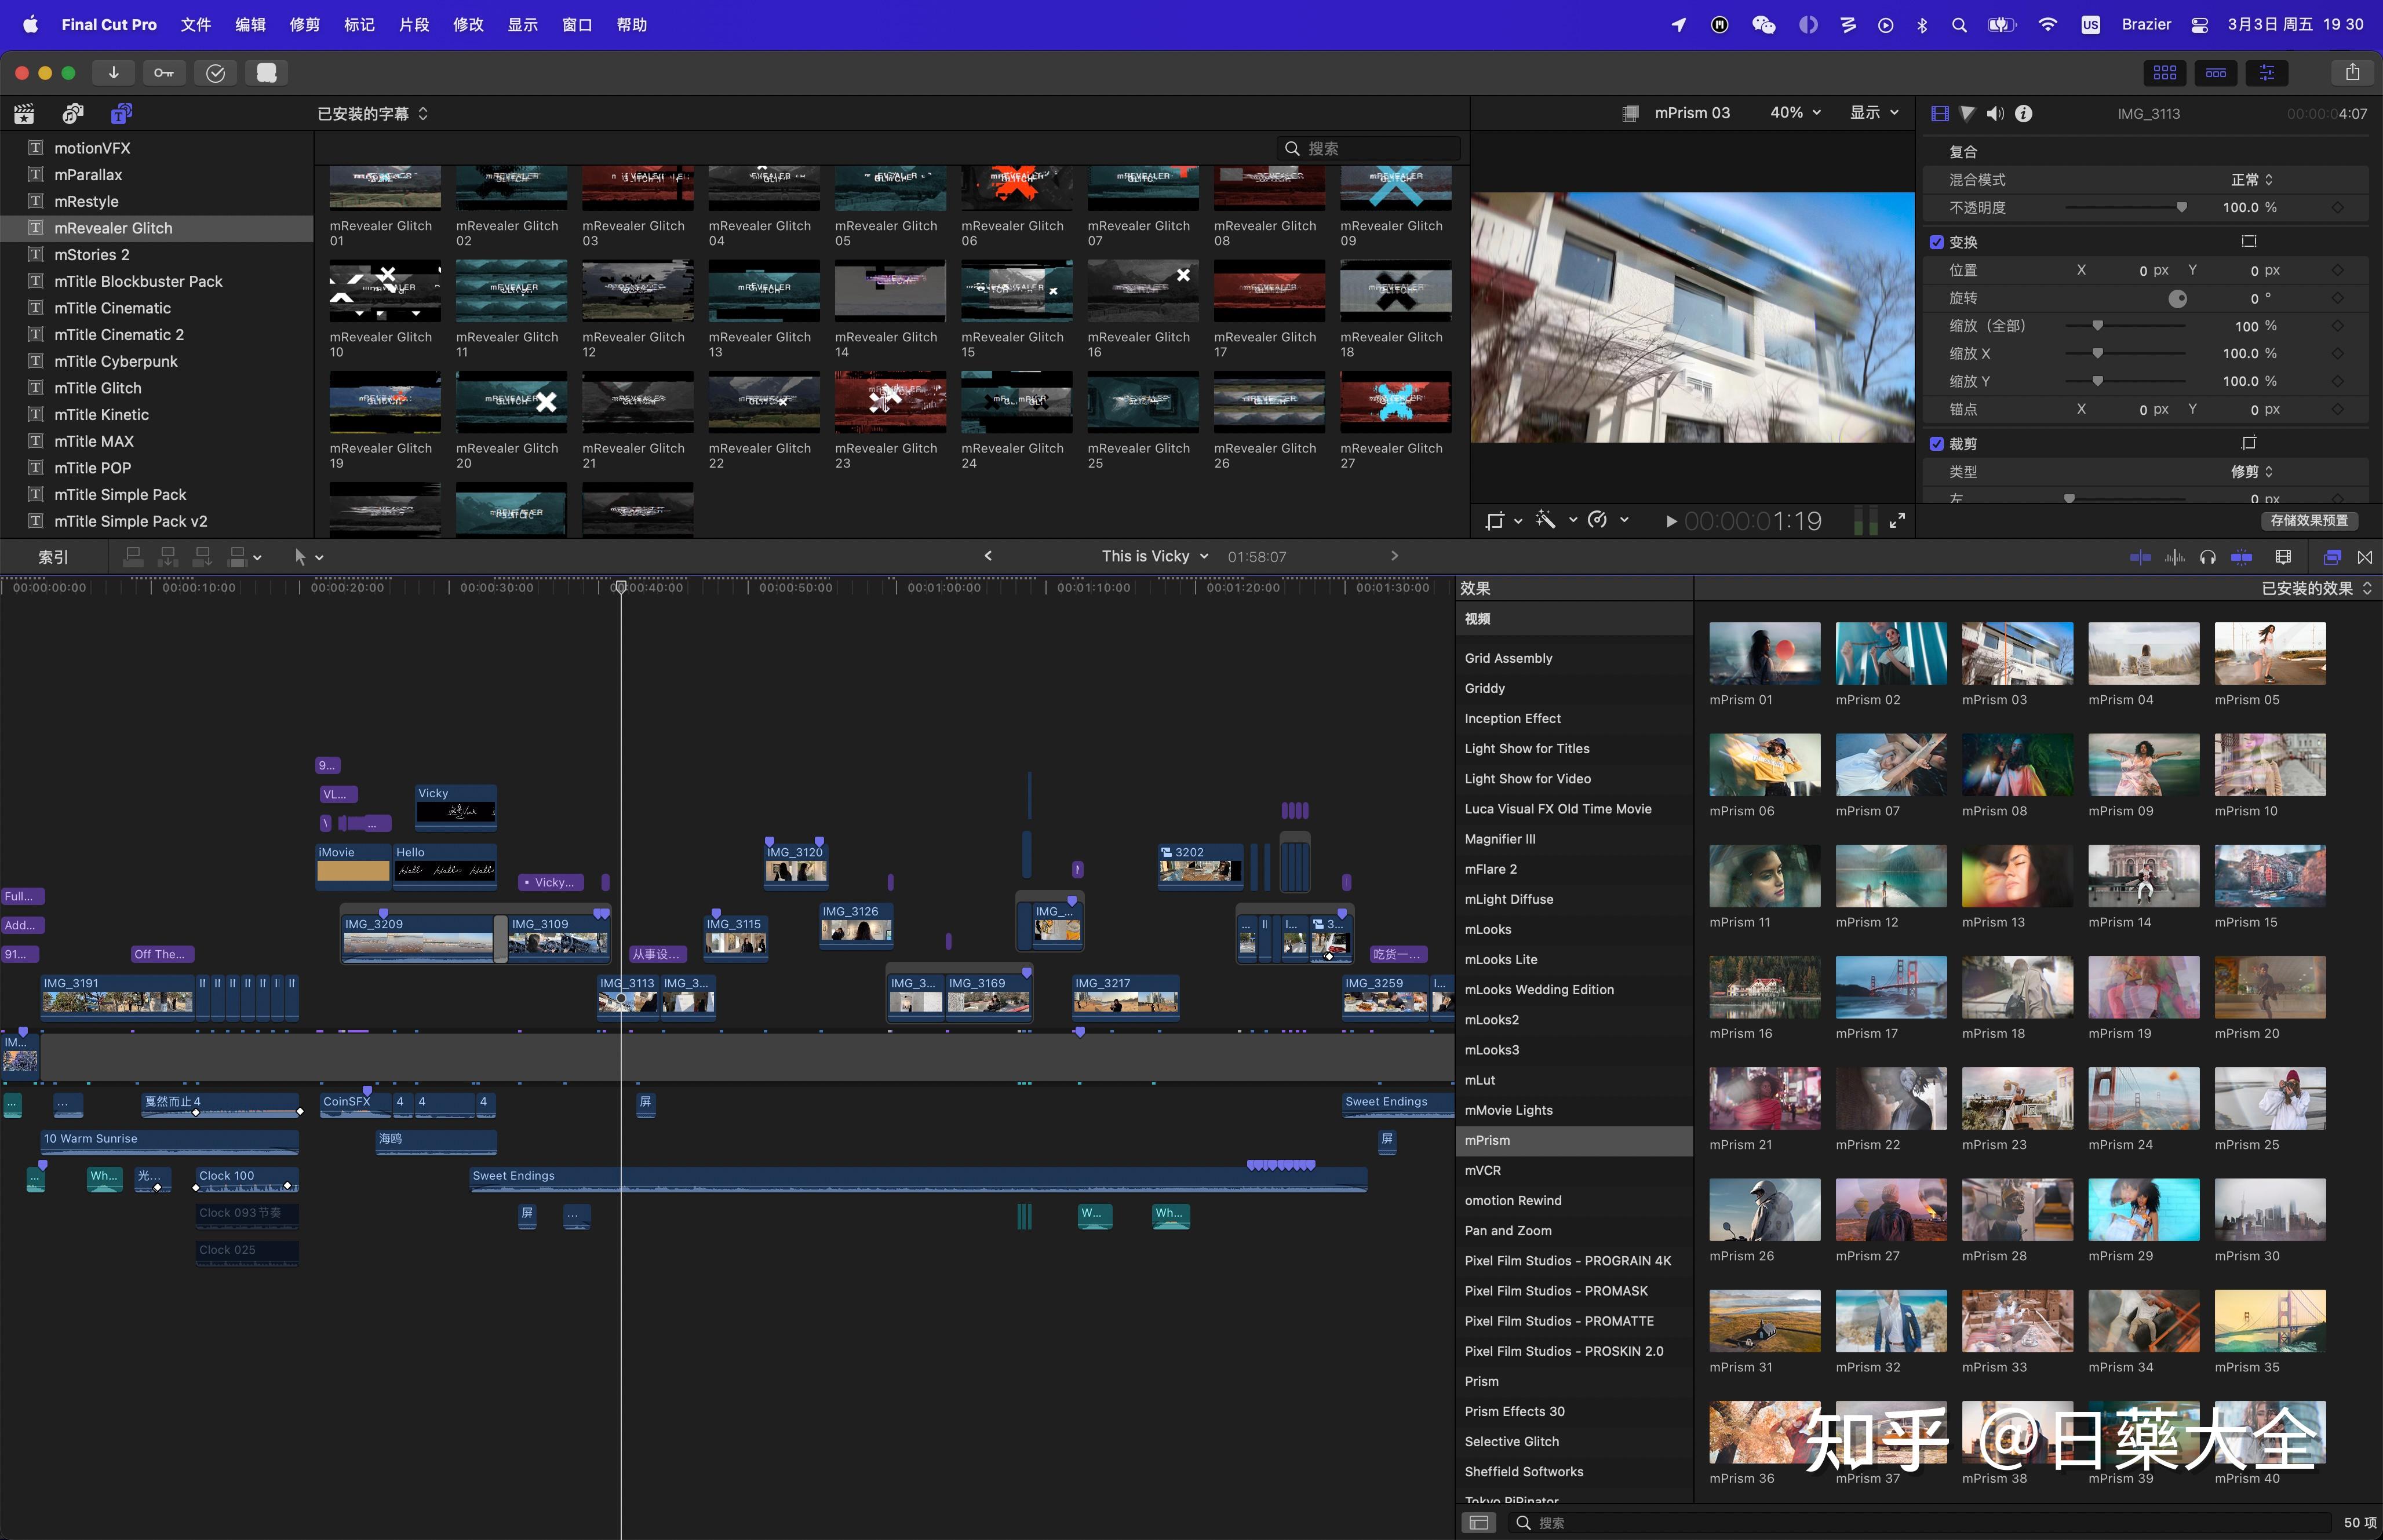
Task: Open Spotlight search from the menu bar
Action: pyautogui.click(x=1959, y=24)
